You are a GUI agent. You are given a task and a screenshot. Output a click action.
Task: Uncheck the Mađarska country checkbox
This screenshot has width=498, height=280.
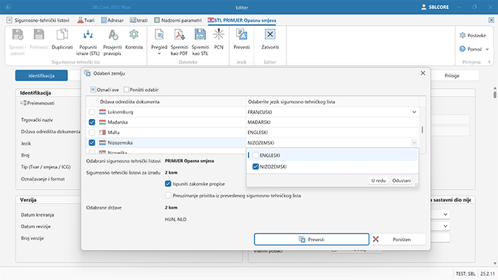pyautogui.click(x=92, y=122)
